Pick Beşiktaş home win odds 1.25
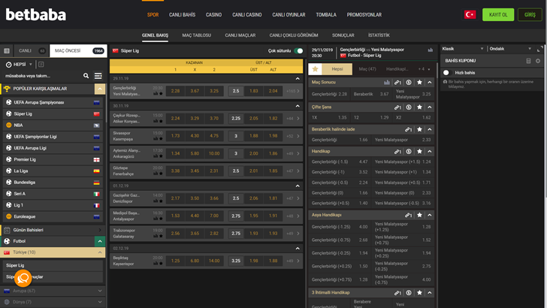The height and width of the screenshot is (308, 547). coord(175,261)
